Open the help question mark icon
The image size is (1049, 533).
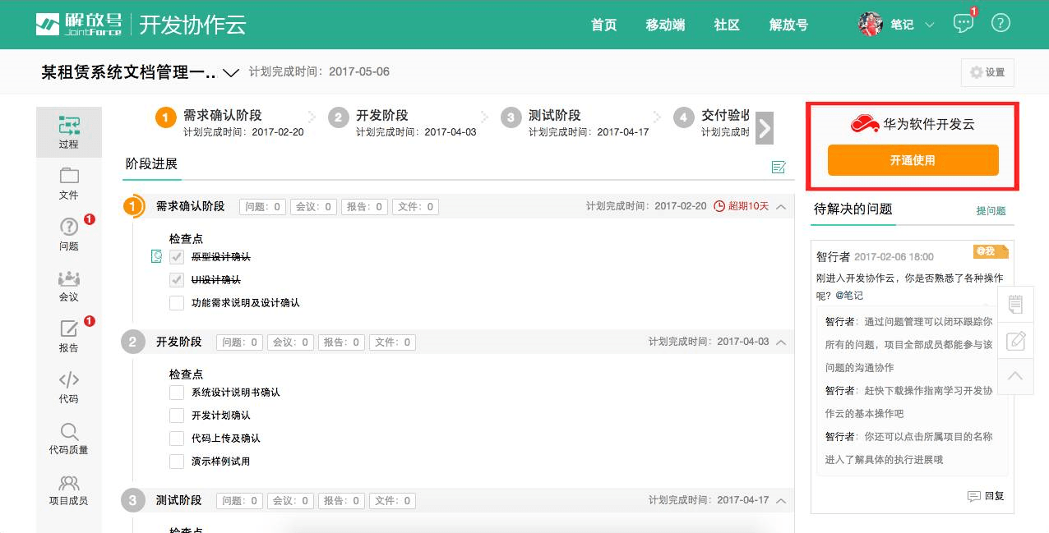[1000, 23]
